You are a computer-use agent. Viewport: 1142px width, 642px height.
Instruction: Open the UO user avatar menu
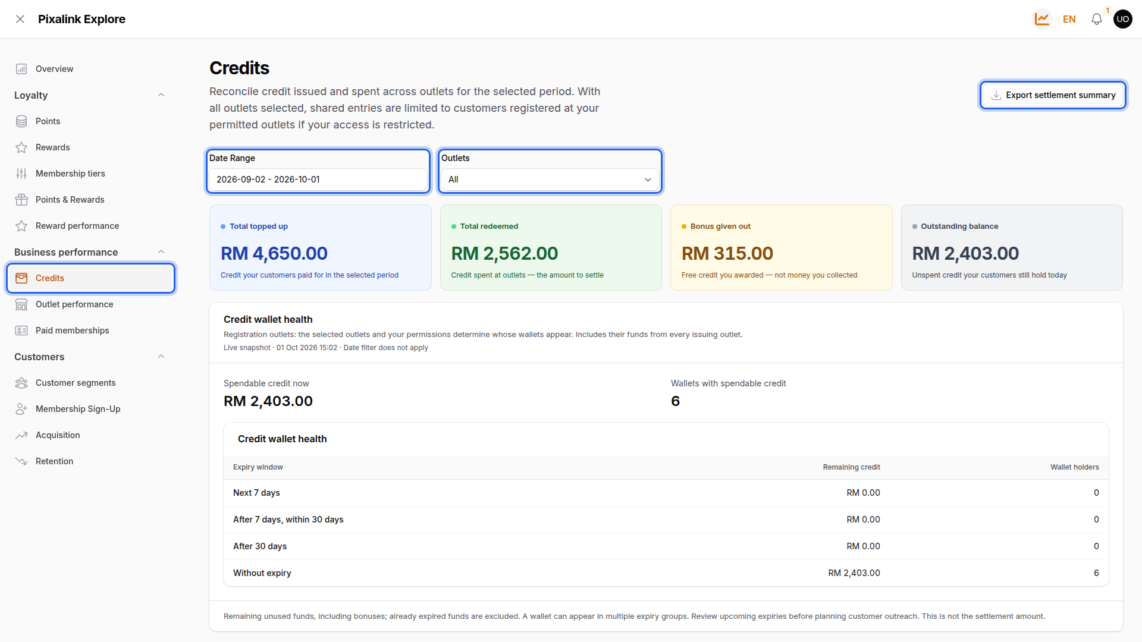(x=1122, y=19)
